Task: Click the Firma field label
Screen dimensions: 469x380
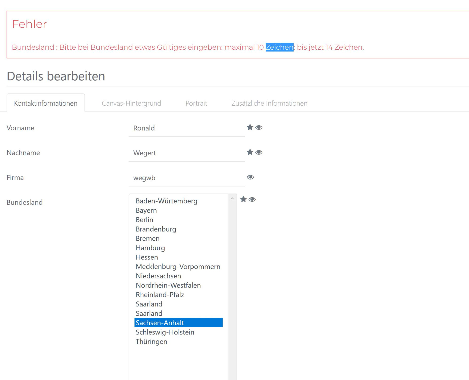Action: [15, 178]
